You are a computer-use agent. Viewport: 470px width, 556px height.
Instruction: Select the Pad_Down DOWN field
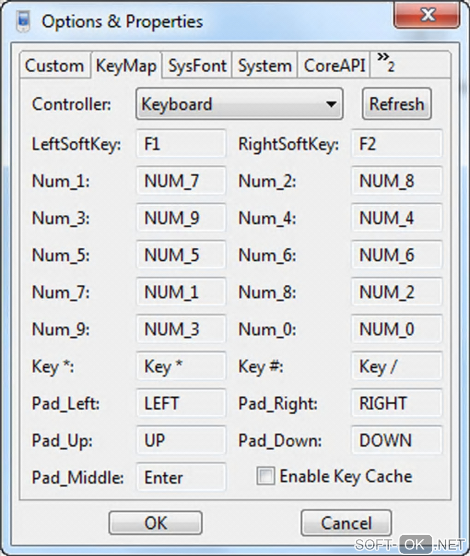pos(396,440)
